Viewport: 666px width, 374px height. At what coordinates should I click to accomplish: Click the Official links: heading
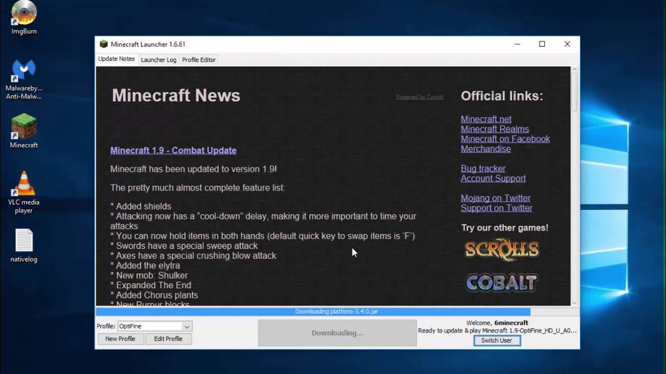(x=502, y=96)
